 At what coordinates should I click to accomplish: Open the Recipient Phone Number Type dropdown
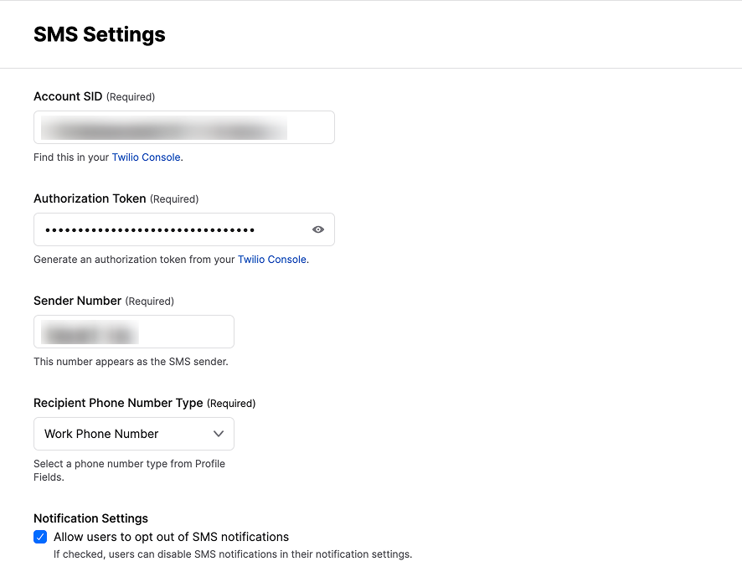point(133,434)
